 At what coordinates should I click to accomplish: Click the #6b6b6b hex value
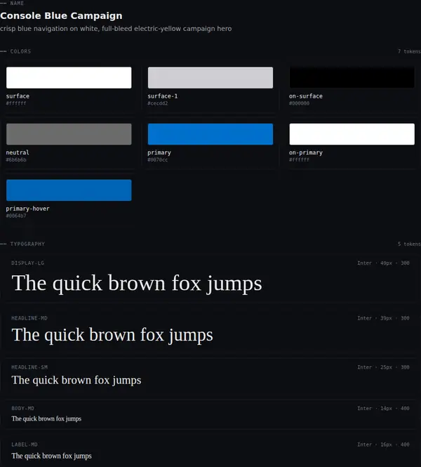click(16, 160)
